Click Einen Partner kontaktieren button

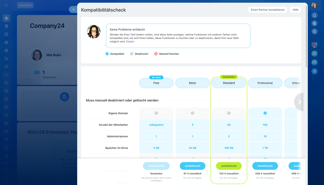coord(268,10)
